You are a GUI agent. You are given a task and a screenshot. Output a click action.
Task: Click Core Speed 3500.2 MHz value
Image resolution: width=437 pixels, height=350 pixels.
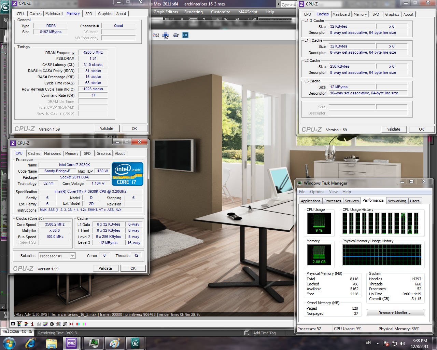click(x=55, y=225)
